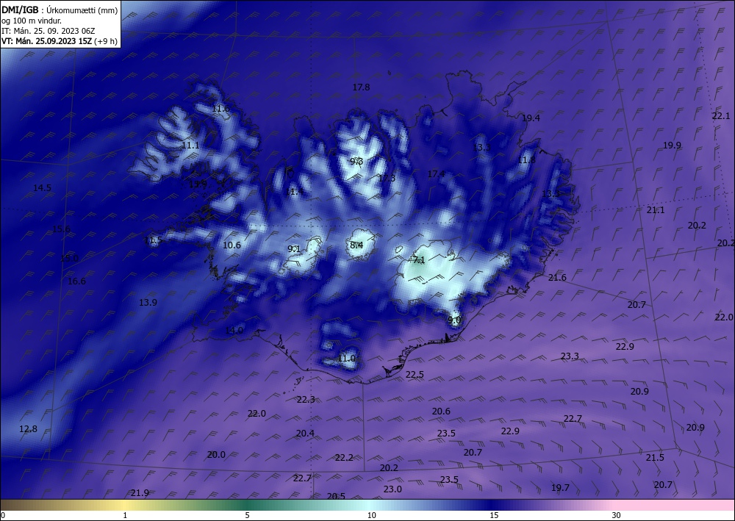Click the 21.9 value on the map
735x521 pixels.
(x=140, y=493)
